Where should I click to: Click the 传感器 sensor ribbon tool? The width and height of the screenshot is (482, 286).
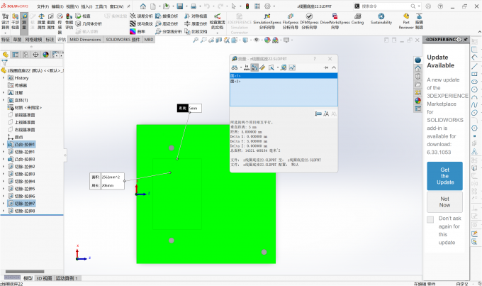pyautogui.click(x=60, y=23)
